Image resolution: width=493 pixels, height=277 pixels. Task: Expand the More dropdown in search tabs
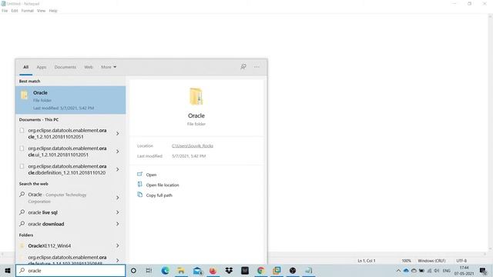coord(109,67)
